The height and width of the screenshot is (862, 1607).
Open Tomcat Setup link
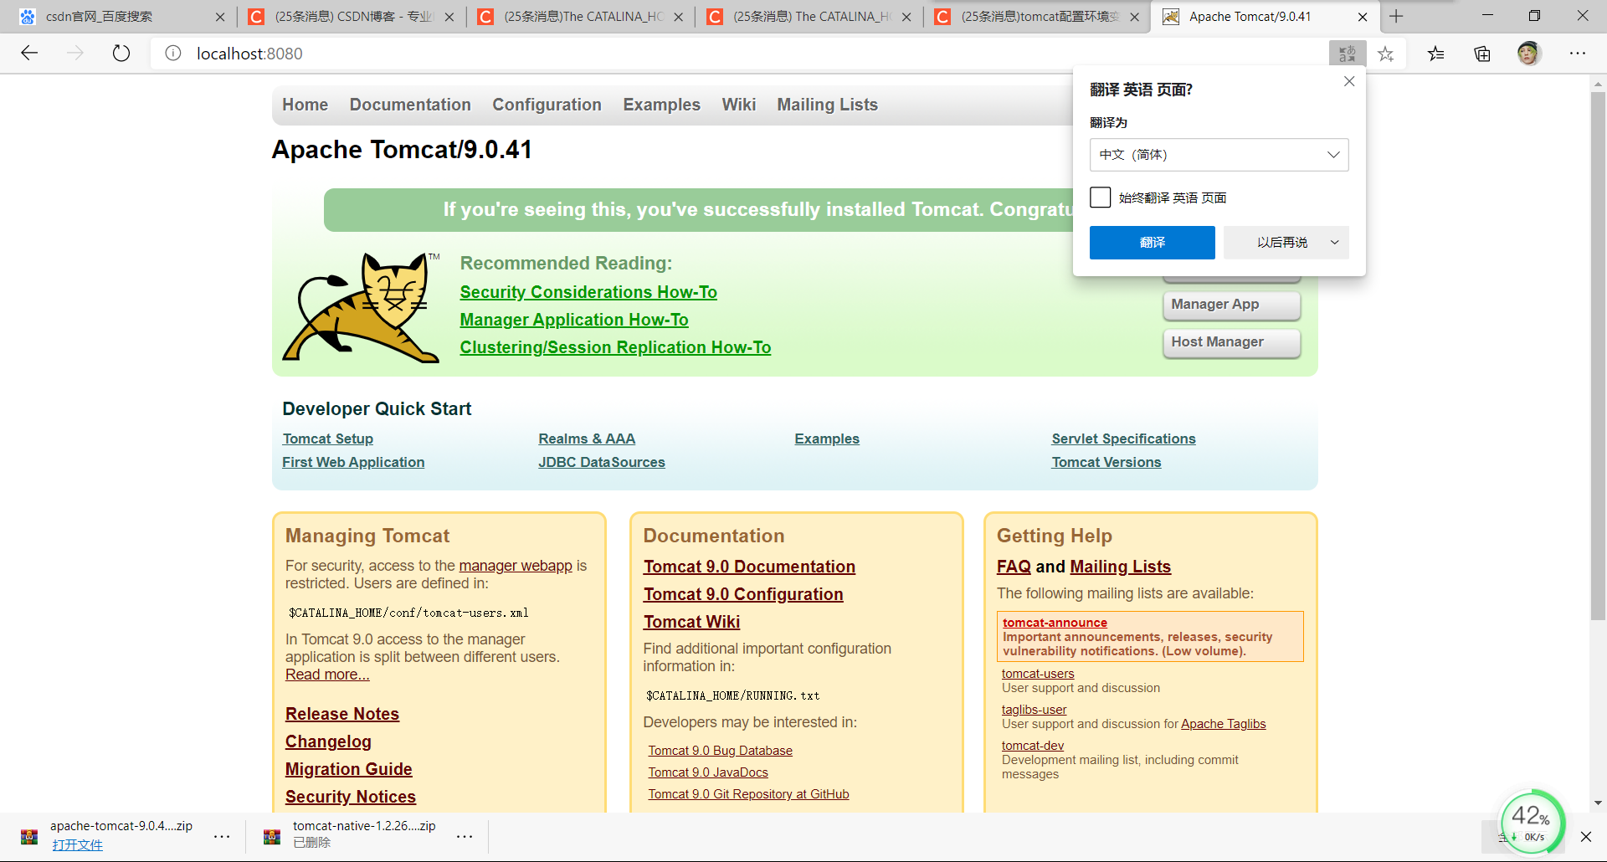(x=327, y=439)
